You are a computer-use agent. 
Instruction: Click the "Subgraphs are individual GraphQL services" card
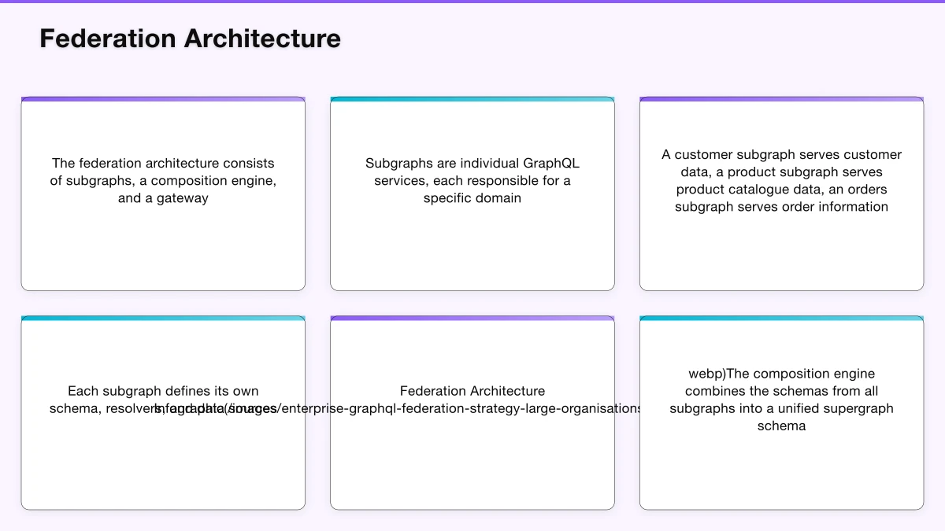pyautogui.click(x=472, y=193)
